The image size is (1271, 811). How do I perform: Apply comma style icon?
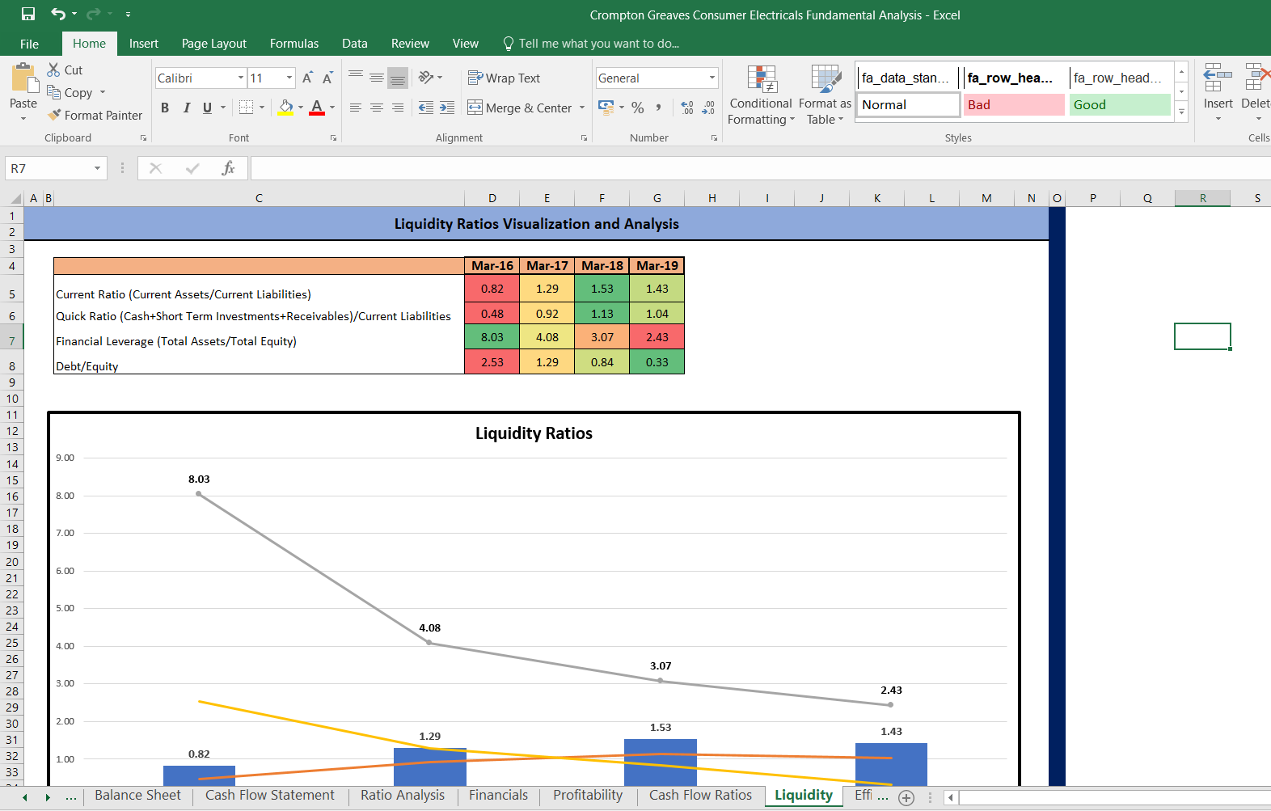[659, 108]
